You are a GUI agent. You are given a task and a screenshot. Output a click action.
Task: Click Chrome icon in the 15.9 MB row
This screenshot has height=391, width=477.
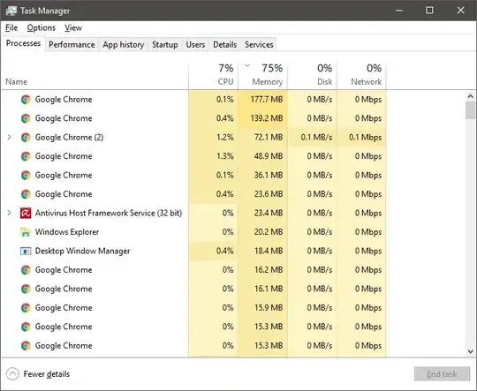tap(26, 308)
